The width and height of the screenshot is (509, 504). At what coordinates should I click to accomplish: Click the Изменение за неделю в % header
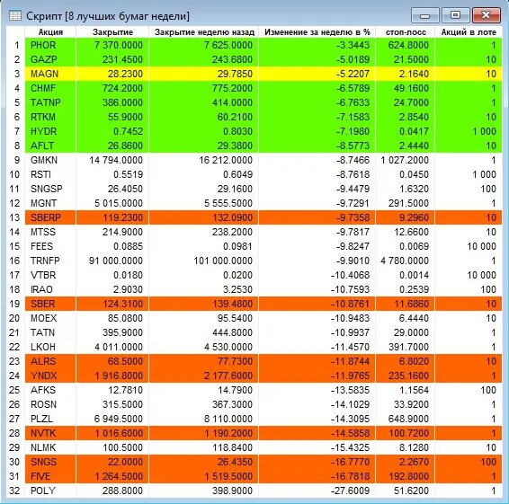(317, 32)
